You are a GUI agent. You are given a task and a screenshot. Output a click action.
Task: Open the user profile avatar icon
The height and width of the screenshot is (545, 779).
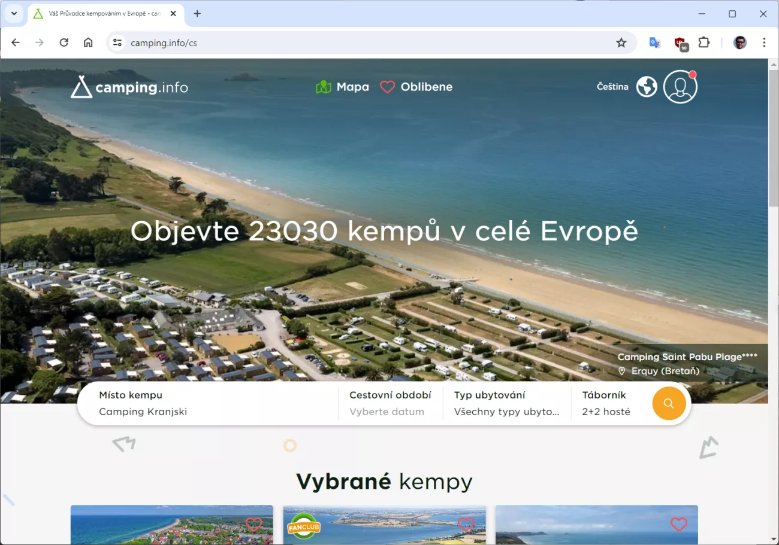(680, 87)
